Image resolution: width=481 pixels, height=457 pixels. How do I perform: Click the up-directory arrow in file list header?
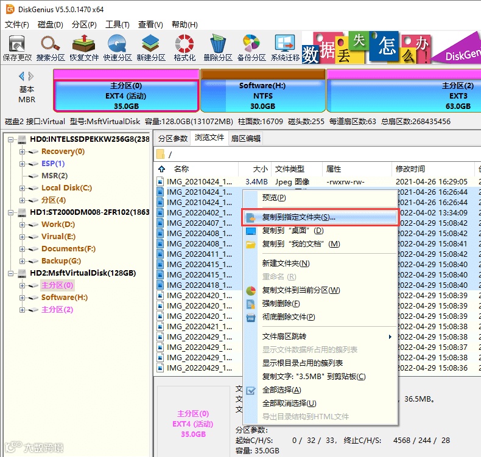point(162,169)
